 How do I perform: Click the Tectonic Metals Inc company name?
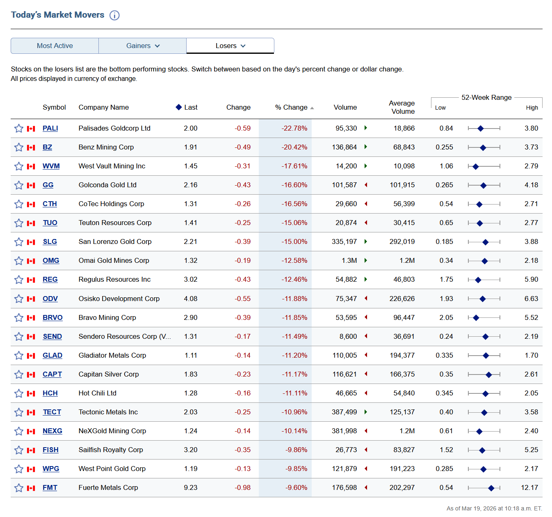(x=108, y=412)
